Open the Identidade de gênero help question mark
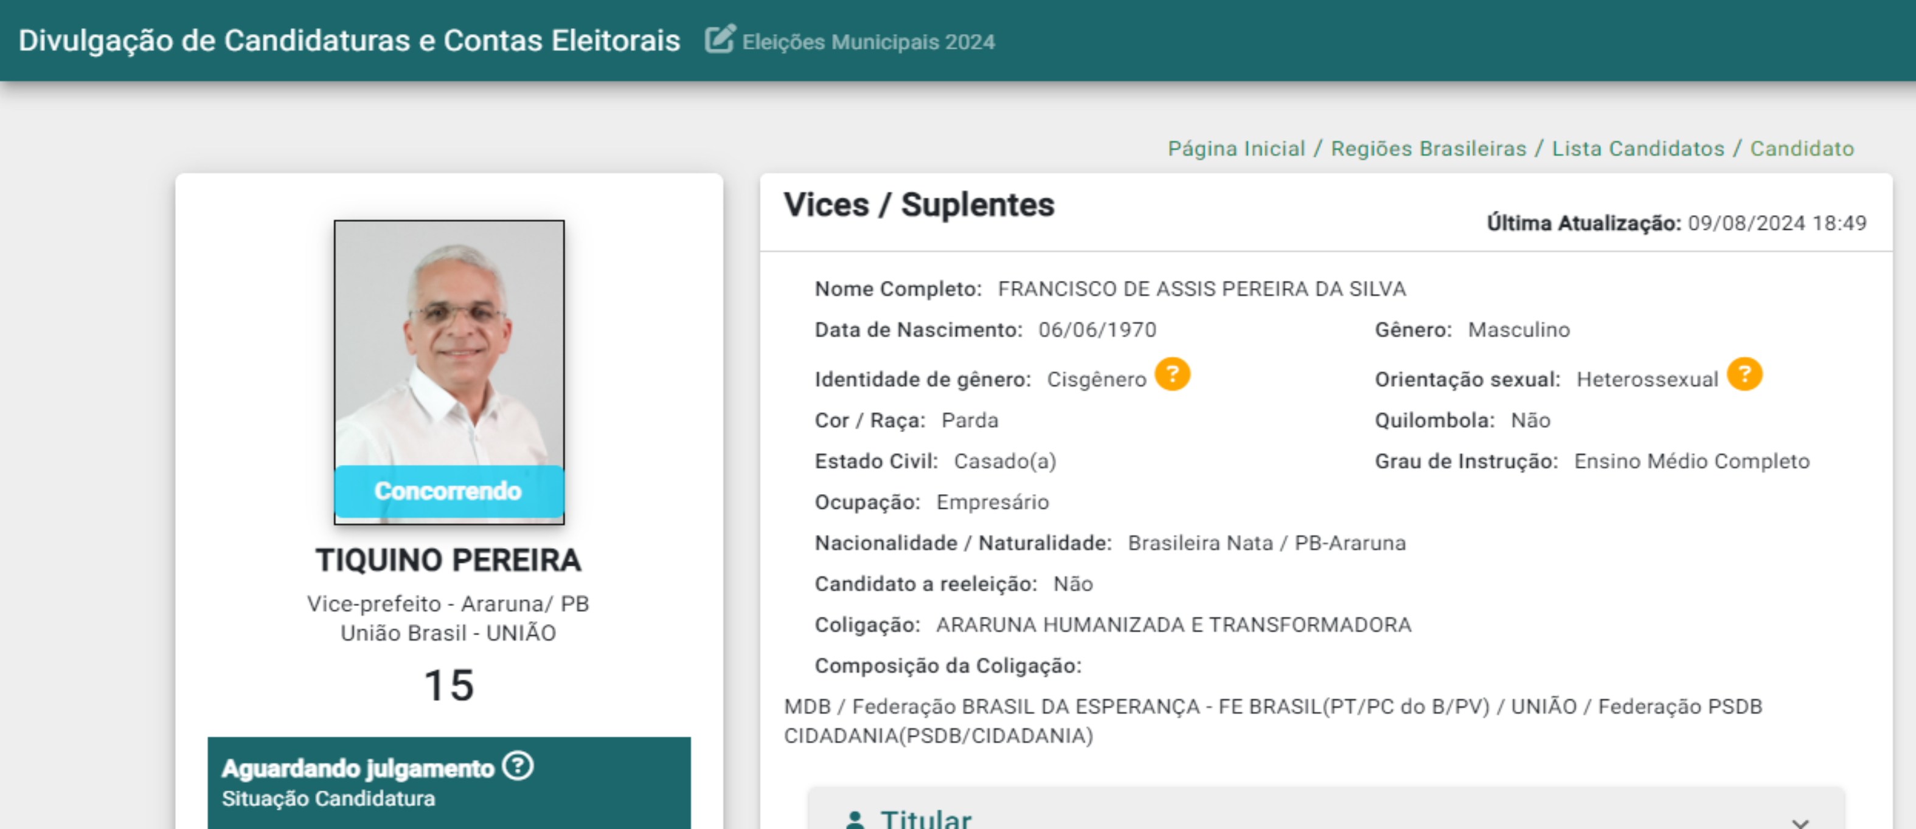Viewport: 1916px width, 829px height. [1172, 374]
